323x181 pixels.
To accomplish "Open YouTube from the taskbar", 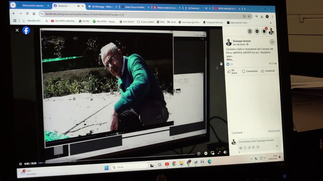I will [167, 164].
